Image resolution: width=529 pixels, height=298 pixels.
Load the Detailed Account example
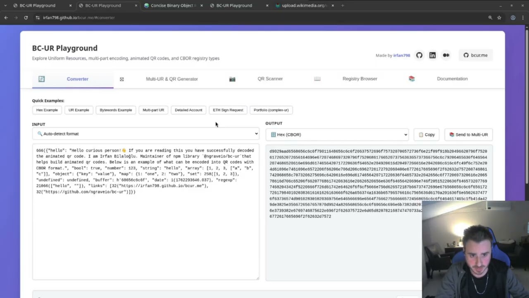[x=188, y=110]
